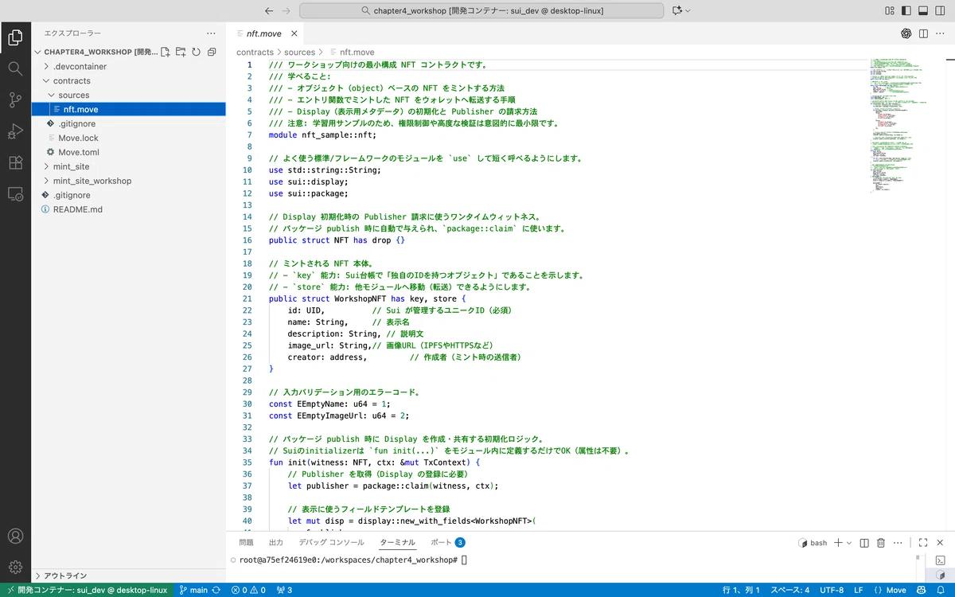Click スペース: 4 indentation setting
This screenshot has width=955, height=597.
tap(789, 590)
